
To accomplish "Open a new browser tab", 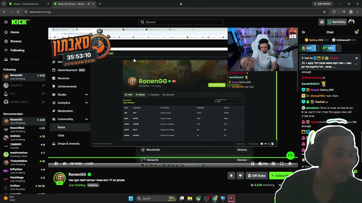I will pos(100,4).
